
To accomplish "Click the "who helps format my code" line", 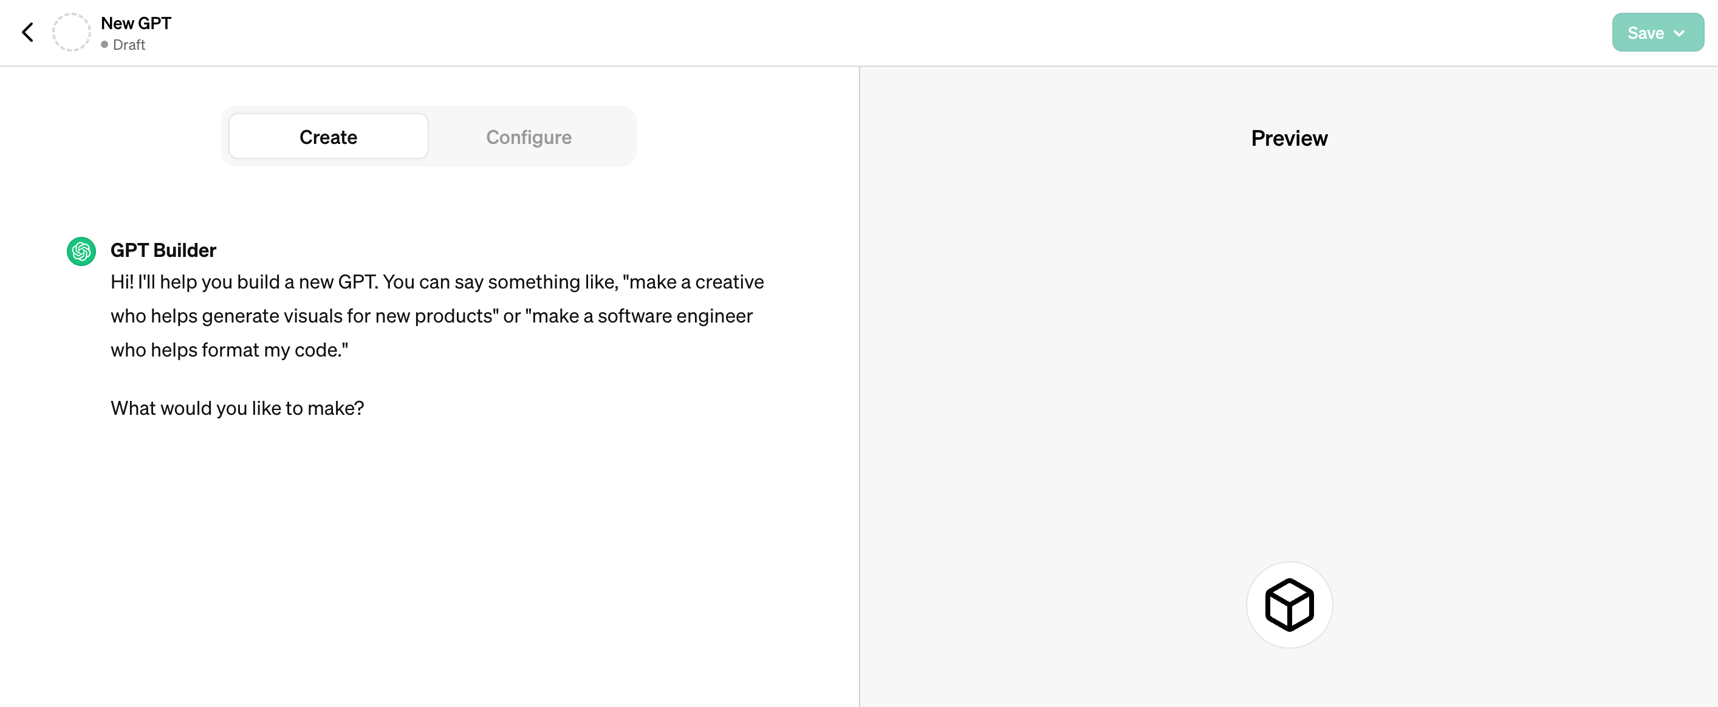I will click(230, 350).
